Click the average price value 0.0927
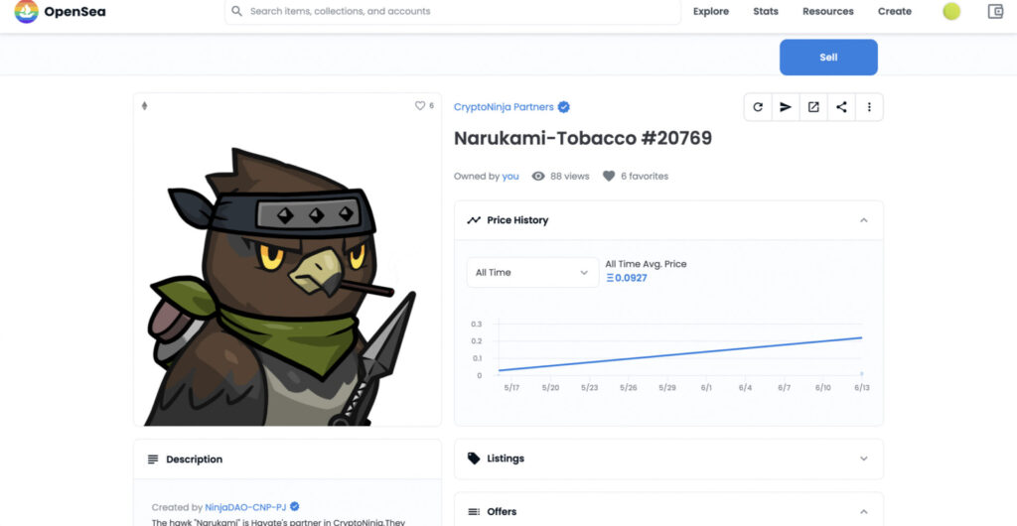1017x526 pixels. point(627,278)
